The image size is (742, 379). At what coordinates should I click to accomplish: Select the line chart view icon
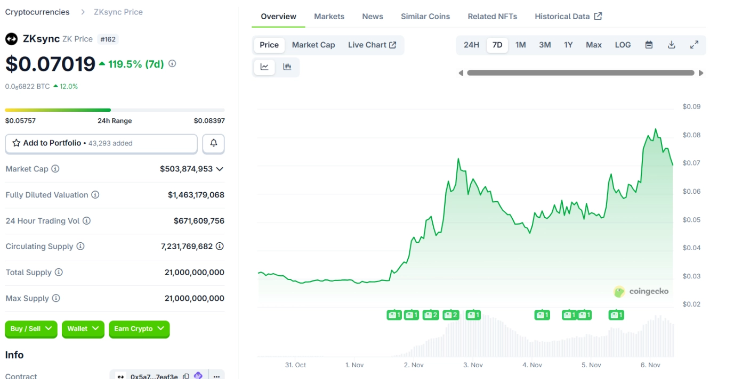[x=264, y=67]
